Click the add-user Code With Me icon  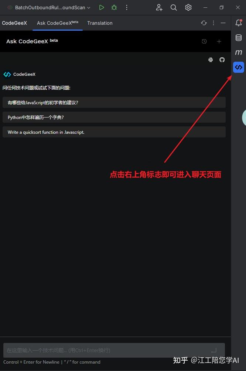click(159, 7)
